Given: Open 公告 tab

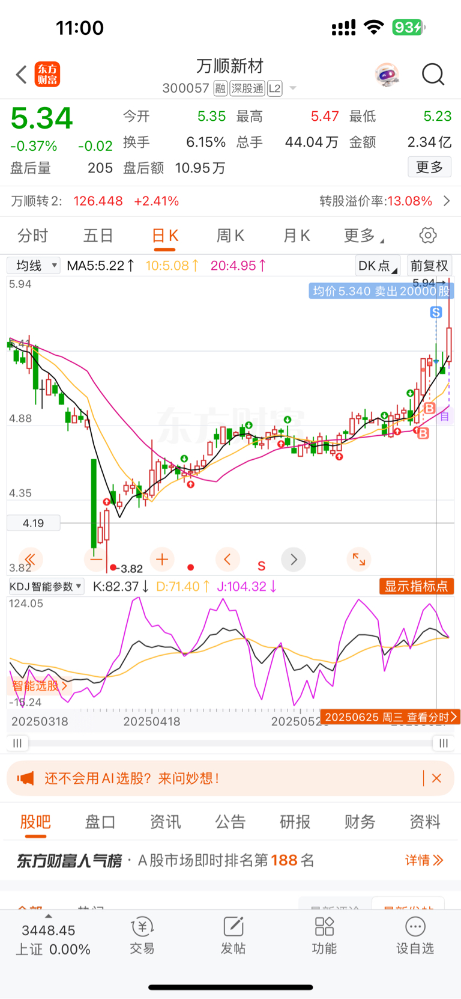Looking at the screenshot, I should pos(230,822).
